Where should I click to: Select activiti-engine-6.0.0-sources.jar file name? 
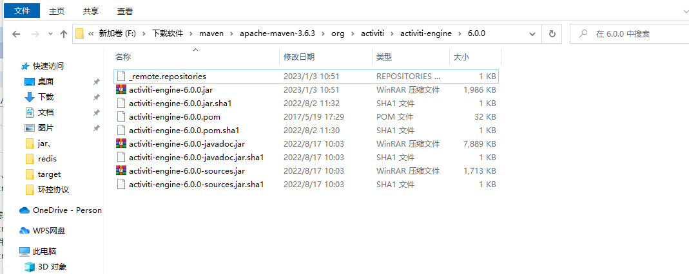tap(187, 170)
